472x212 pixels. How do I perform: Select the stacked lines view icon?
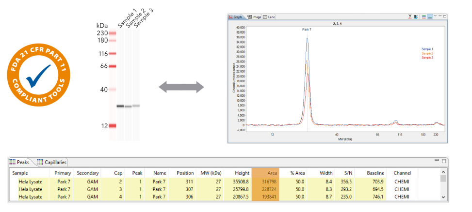[x=423, y=16]
